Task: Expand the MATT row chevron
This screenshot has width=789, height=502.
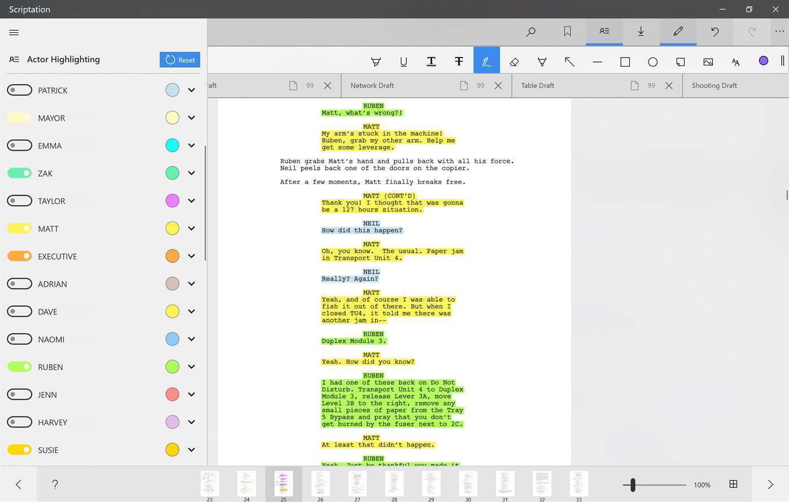Action: click(191, 228)
